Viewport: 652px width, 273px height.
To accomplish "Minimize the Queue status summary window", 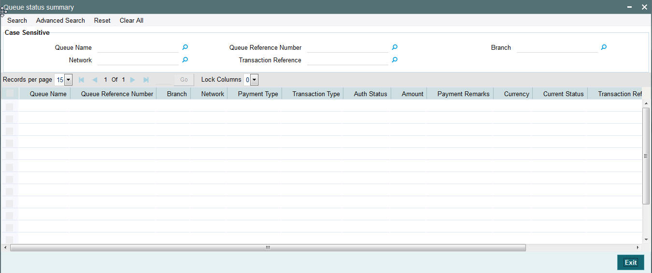I will click(629, 7).
